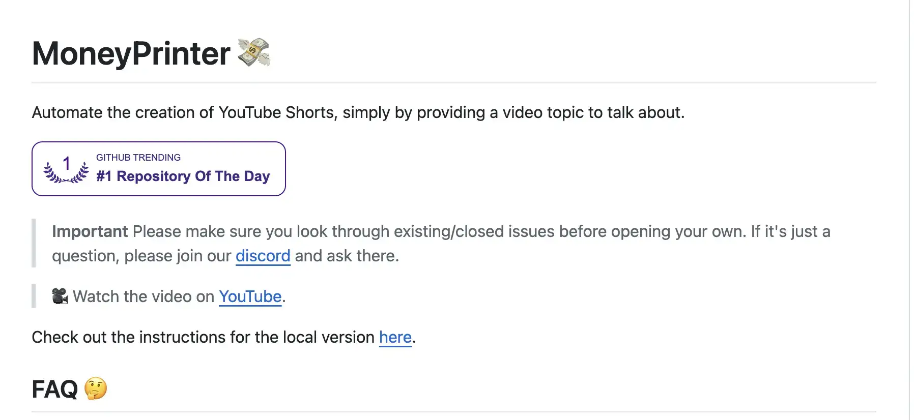Follow the YouTube video link
The height and width of the screenshot is (420, 914).
click(x=250, y=296)
